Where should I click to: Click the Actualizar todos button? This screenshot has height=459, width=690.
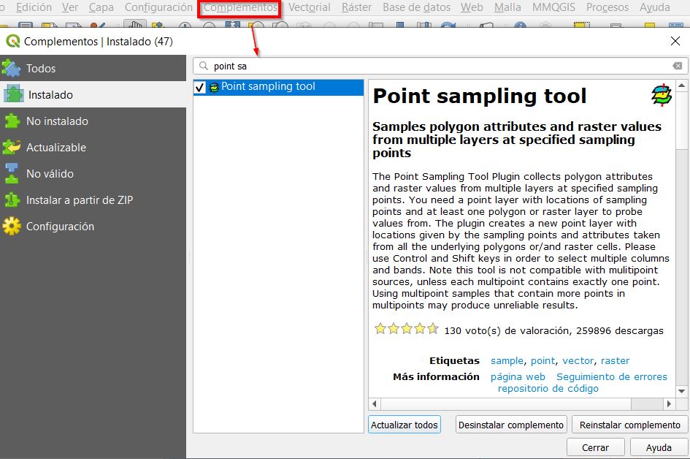click(x=404, y=425)
